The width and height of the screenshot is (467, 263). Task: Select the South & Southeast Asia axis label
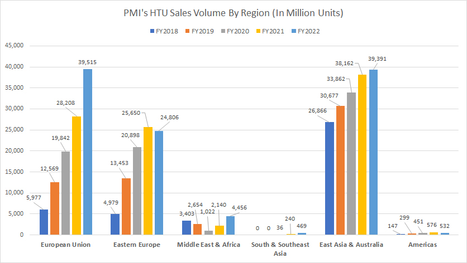280,249
